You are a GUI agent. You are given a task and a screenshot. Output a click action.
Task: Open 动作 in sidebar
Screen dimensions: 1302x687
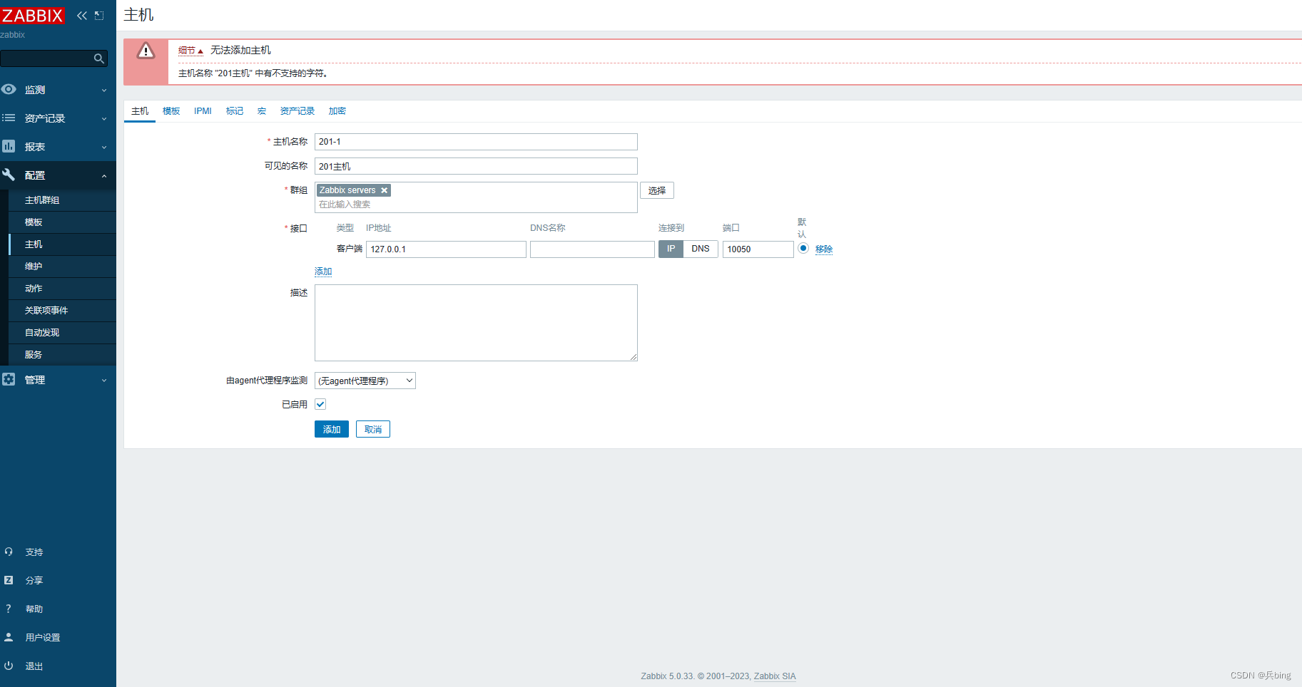(x=62, y=289)
